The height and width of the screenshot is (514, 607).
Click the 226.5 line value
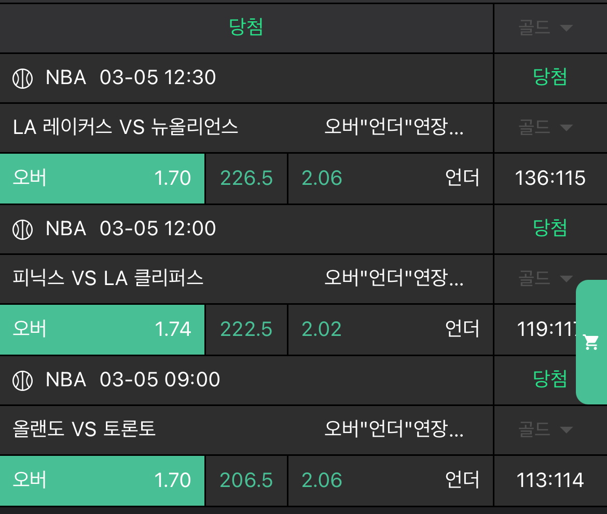(x=246, y=178)
